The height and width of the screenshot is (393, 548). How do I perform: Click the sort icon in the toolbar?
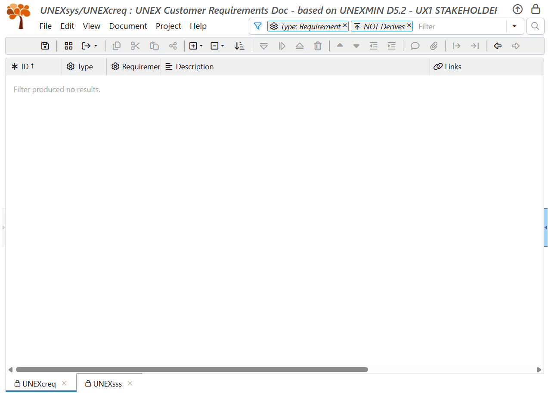[240, 46]
